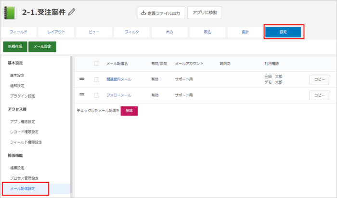This screenshot has width=337, height=198.
Task: Open the レイアウト tab
Action: coord(56,32)
